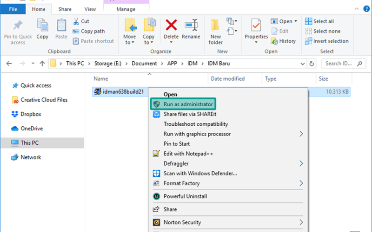Screen dimensions: 372x232
Task: Open the File tab
Action: pos(13,9)
